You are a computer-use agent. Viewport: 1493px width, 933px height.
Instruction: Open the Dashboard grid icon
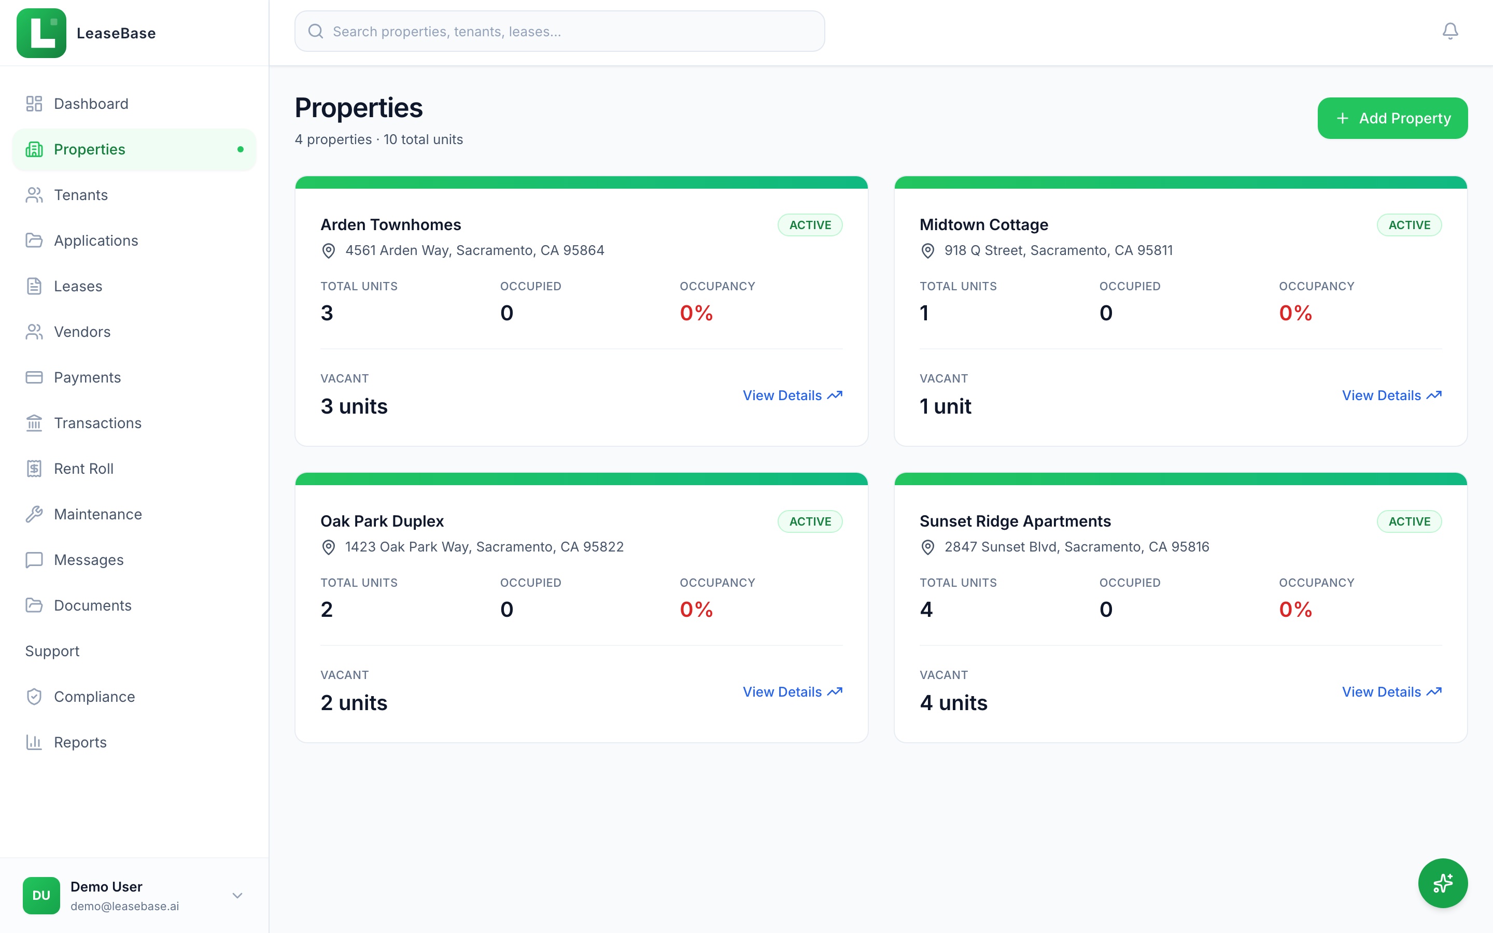[x=34, y=104]
